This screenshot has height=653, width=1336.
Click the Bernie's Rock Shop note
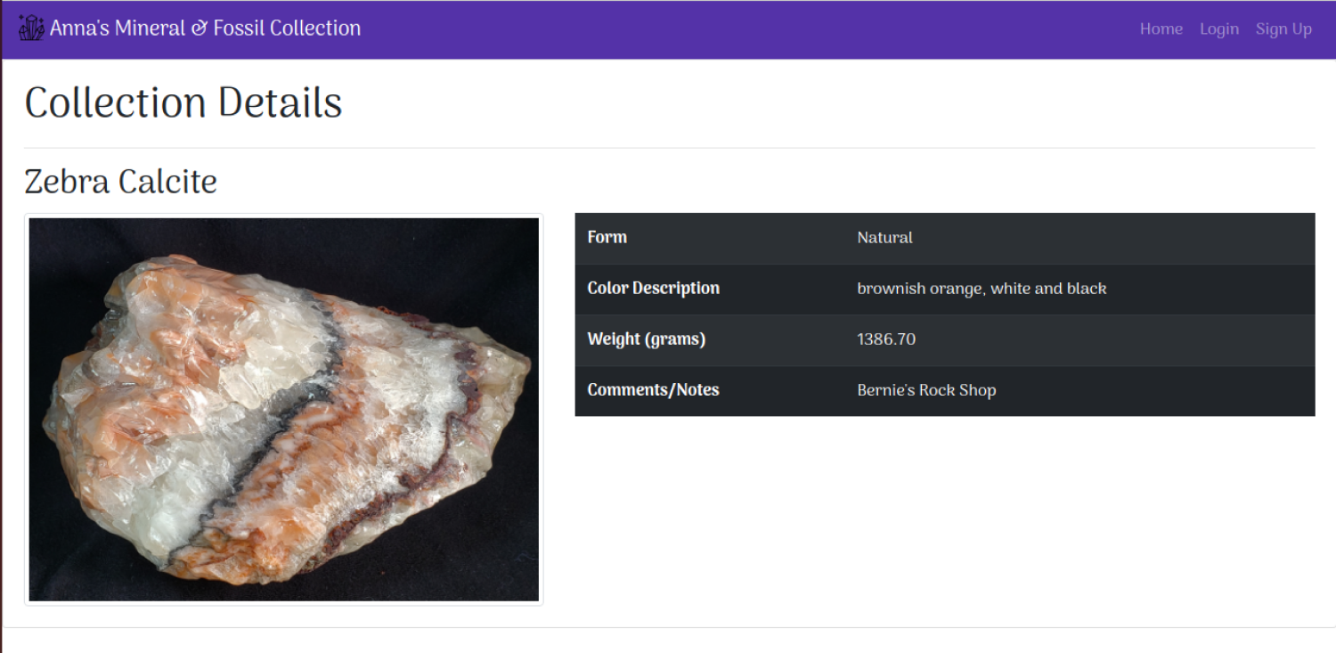pyautogui.click(x=926, y=390)
